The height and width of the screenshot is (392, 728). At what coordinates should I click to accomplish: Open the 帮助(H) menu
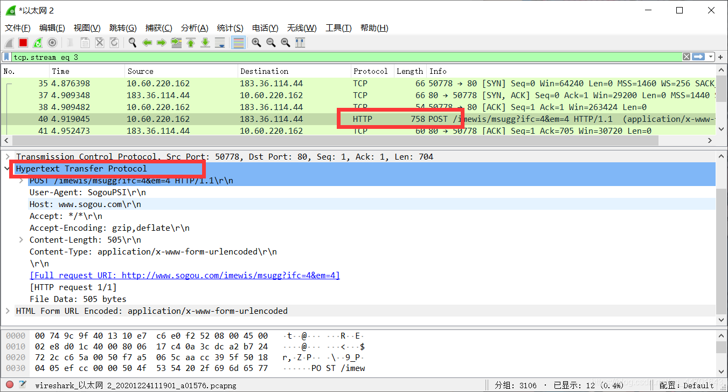click(x=375, y=28)
